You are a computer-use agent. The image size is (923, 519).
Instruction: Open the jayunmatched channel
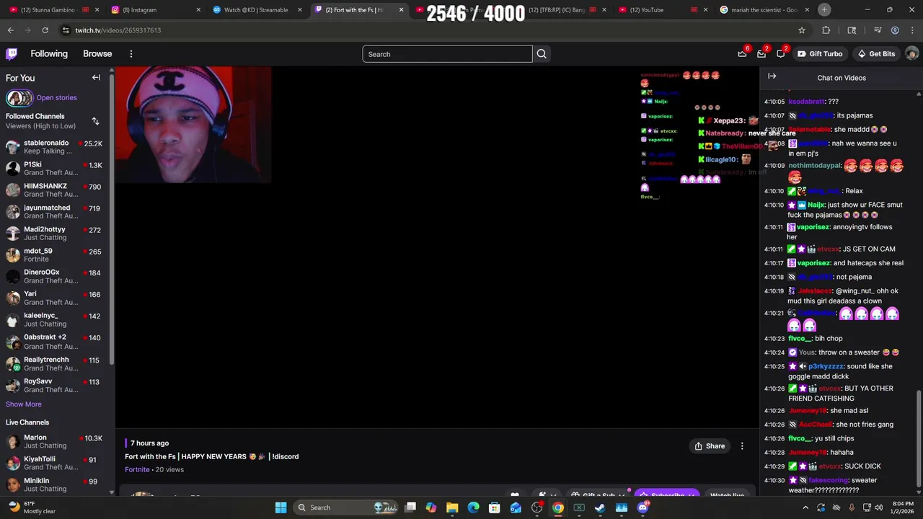(x=56, y=212)
